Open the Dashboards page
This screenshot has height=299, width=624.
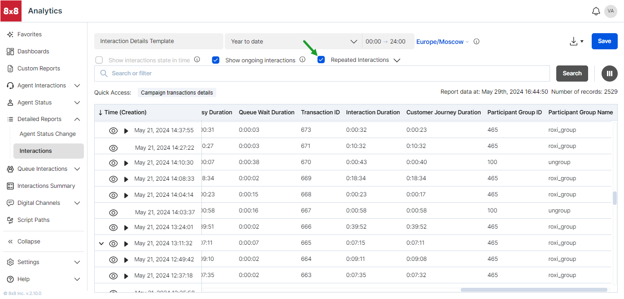pyautogui.click(x=33, y=52)
